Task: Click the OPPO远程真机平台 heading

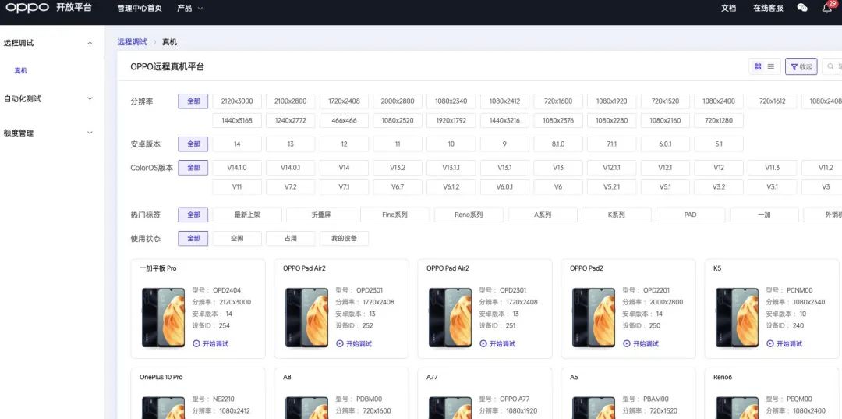Action: (x=168, y=66)
